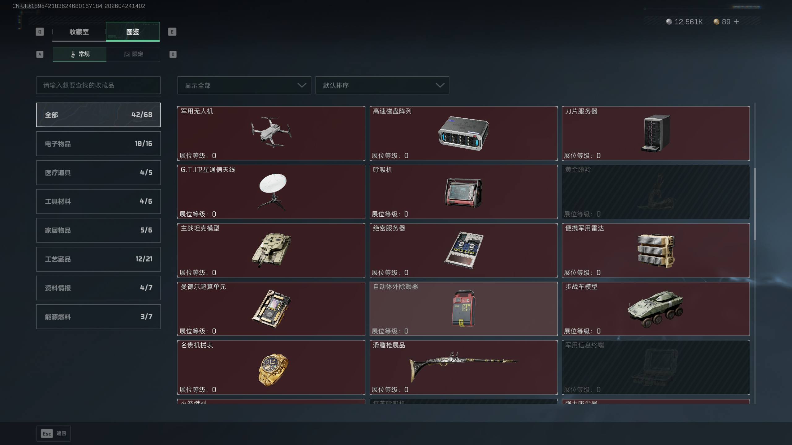Screen dimensions: 792x445
Task: Switch to the 收藏室 tab
Action: pos(79,32)
